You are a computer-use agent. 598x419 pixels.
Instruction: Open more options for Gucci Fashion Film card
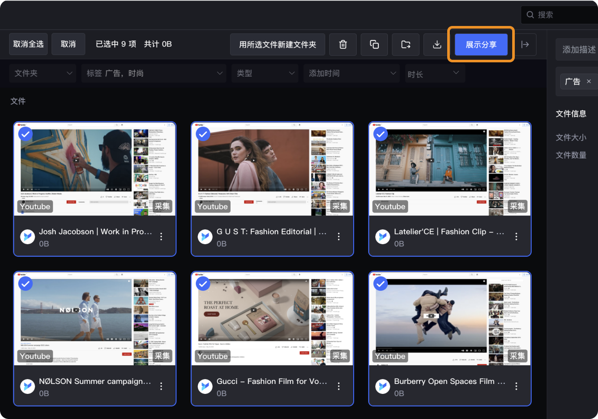coord(339,387)
